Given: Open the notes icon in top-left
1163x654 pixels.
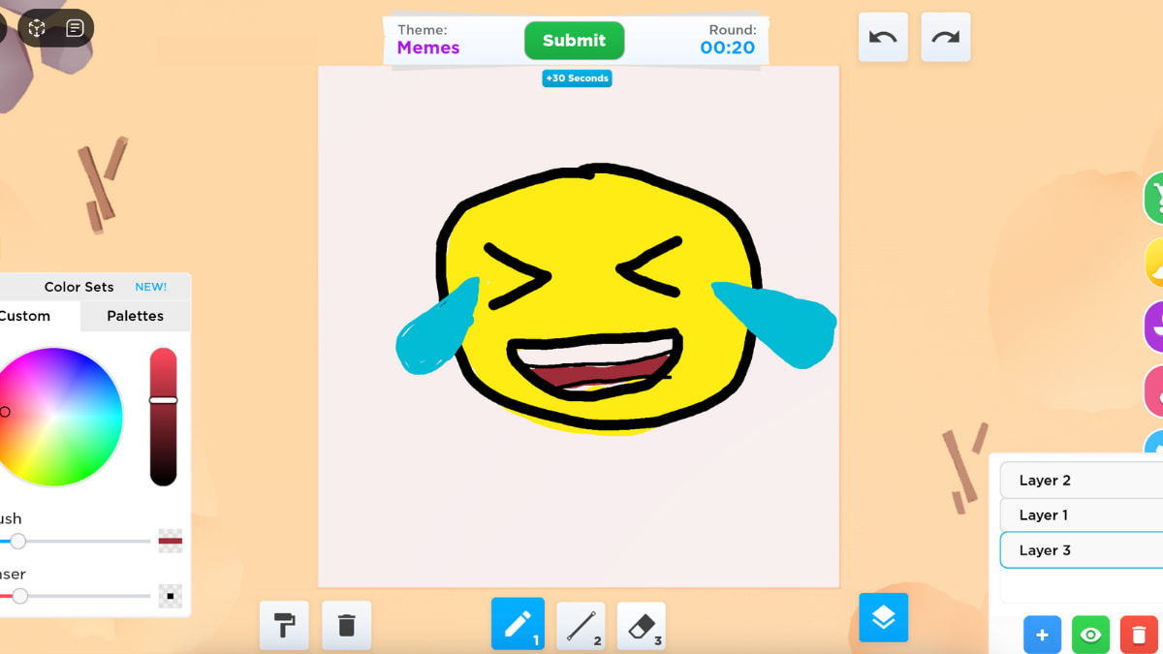Looking at the screenshot, I should pyautogui.click(x=75, y=29).
